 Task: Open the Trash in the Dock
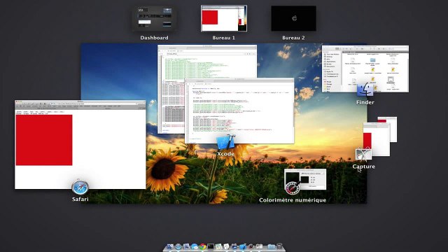pos(279,246)
